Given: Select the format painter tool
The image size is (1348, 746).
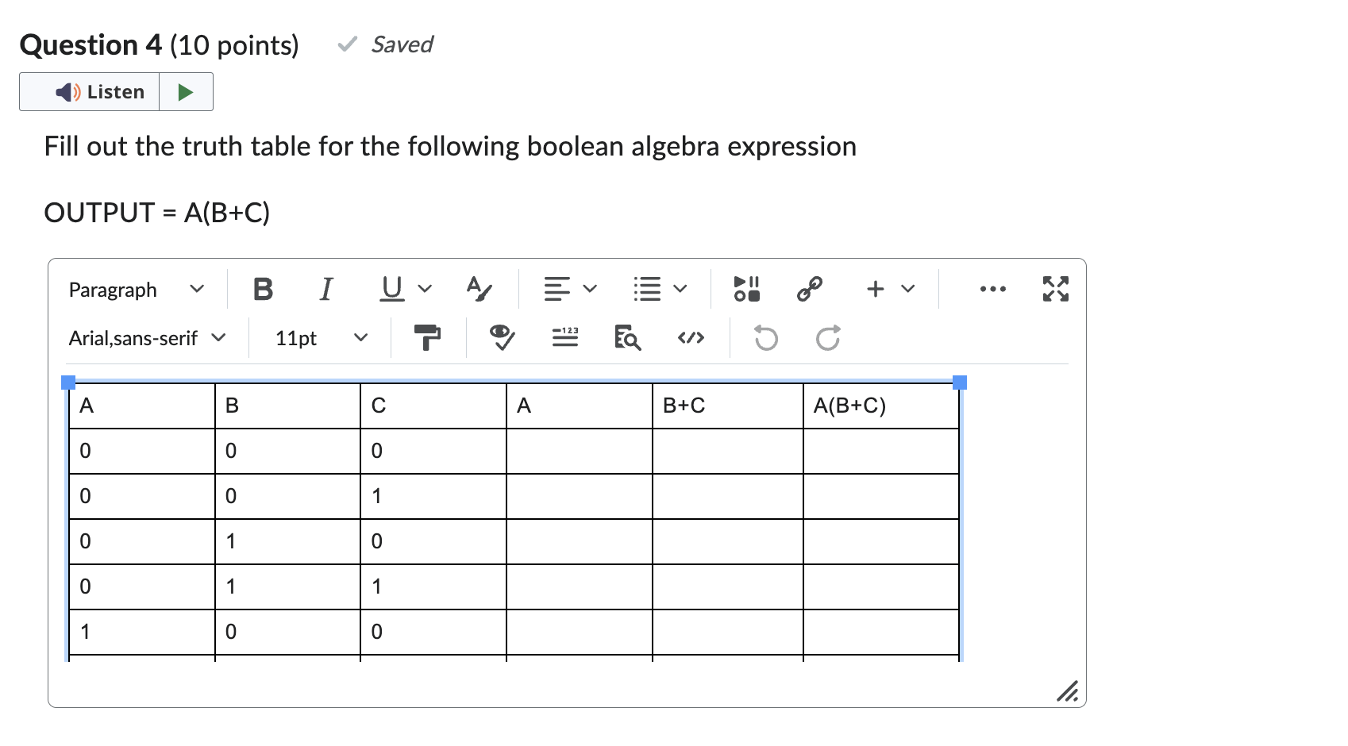Looking at the screenshot, I should point(428,337).
